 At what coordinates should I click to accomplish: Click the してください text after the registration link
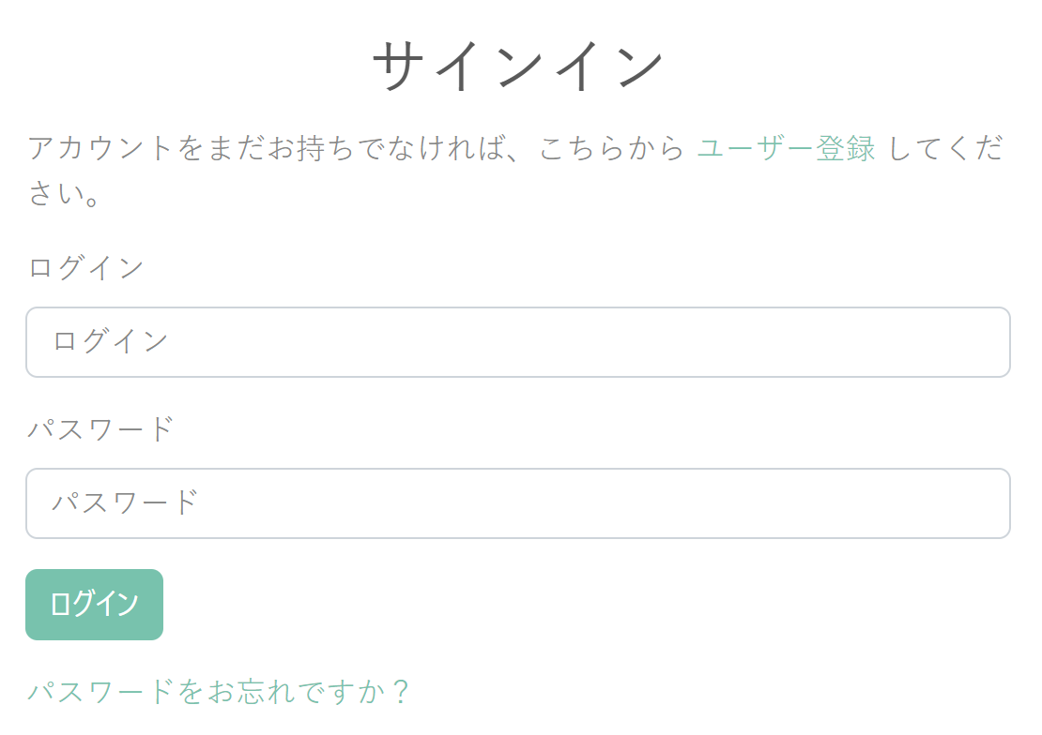(x=945, y=148)
